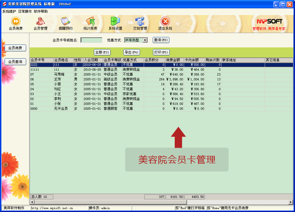This screenshot has width=295, height=212.
Task: Select the 会员查询 sidebar tab
Action: click(x=15, y=62)
